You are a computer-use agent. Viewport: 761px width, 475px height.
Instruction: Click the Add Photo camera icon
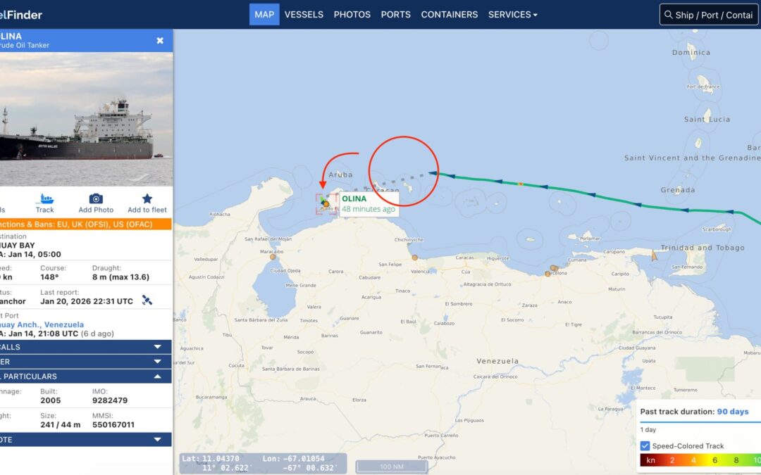tap(96, 198)
